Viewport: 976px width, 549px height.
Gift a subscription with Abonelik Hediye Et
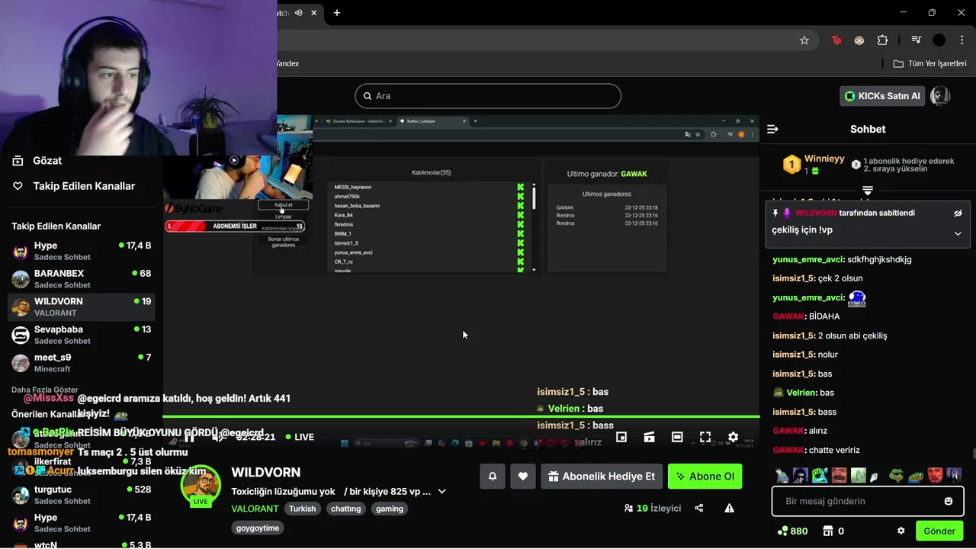point(602,477)
